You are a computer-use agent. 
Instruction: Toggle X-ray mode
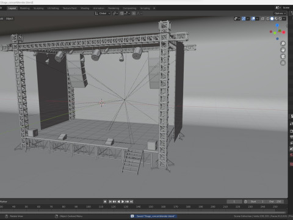(x=262, y=18)
